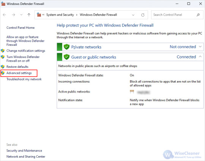The image size is (205, 161).
Task: Click the 'Windows Defender Firewall state:' label
Action: (81, 75)
